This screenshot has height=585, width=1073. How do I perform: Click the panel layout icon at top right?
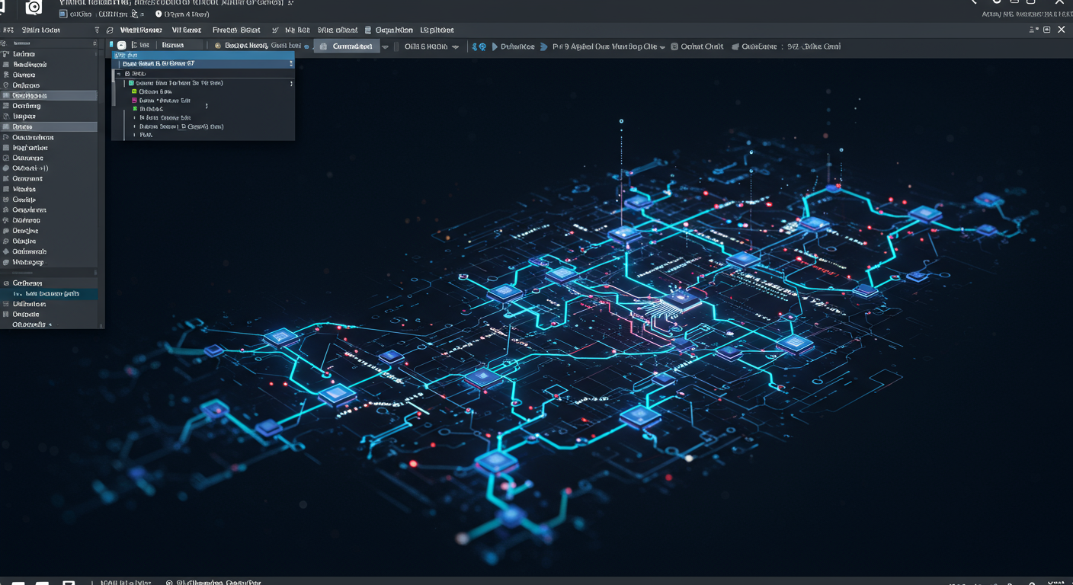pos(1046,29)
